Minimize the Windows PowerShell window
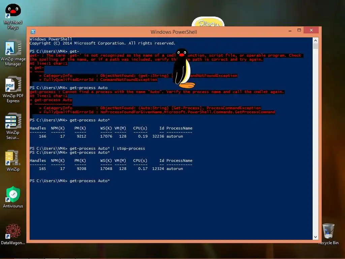 [x=290, y=30]
